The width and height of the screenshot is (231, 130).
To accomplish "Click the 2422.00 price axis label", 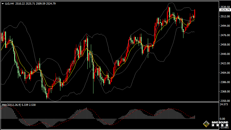I will pos(225,63).
